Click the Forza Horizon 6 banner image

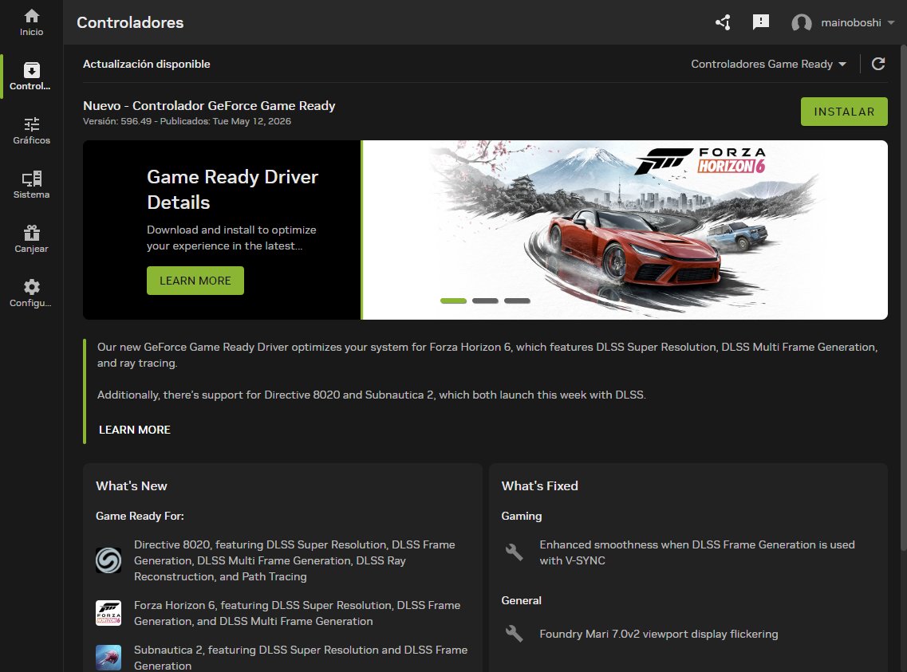625,230
